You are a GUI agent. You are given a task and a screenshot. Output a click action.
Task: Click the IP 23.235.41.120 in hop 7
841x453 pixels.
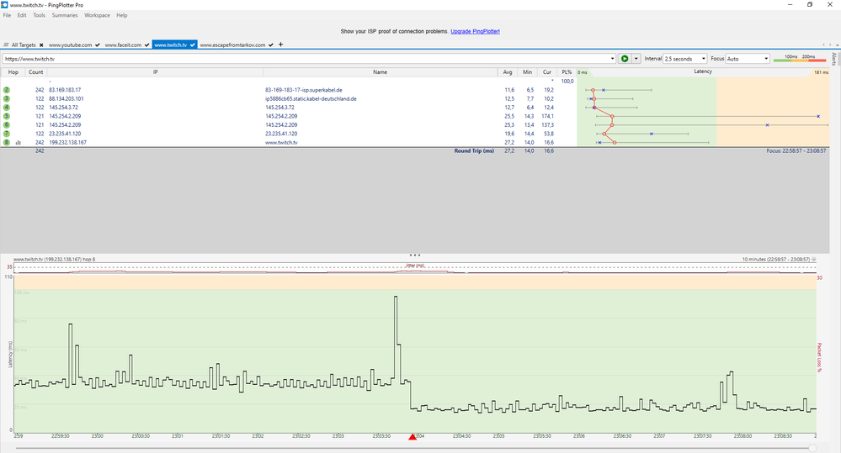pos(65,134)
